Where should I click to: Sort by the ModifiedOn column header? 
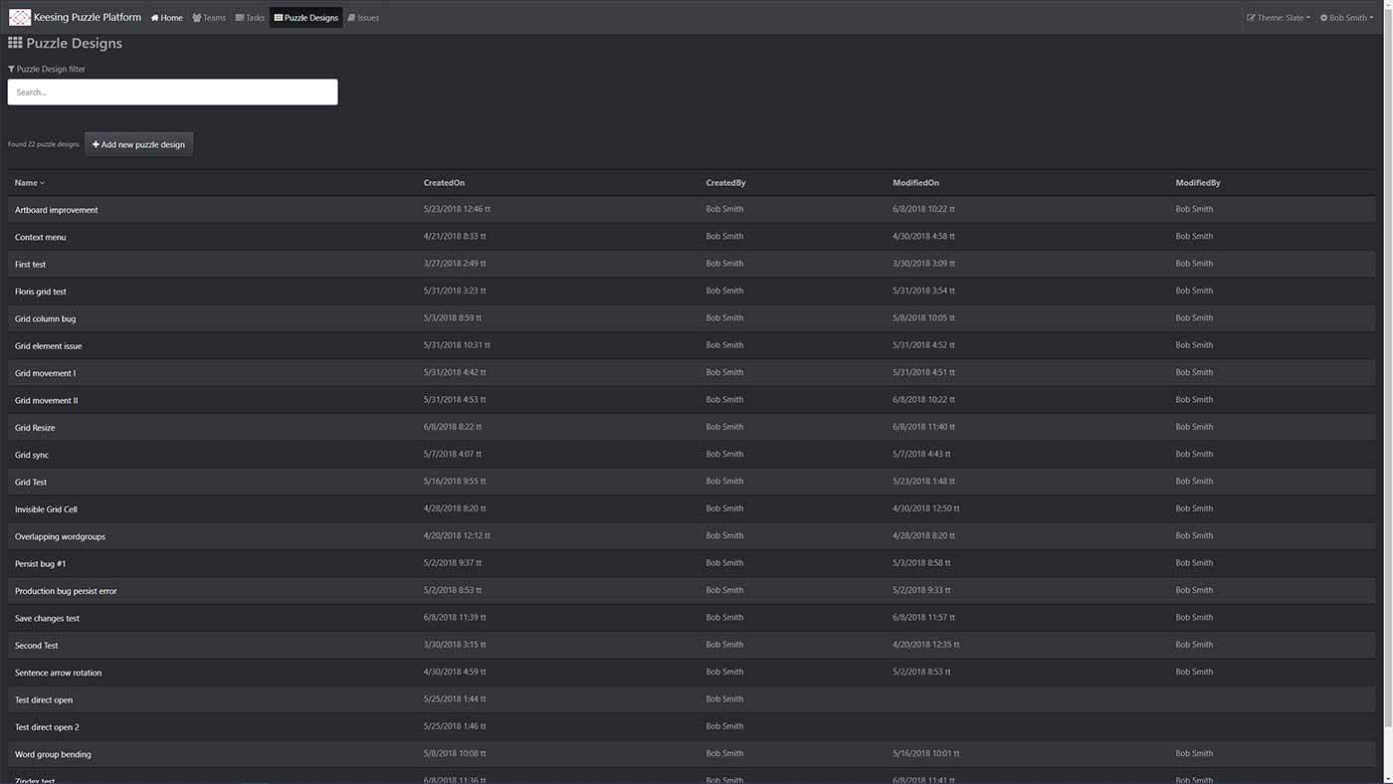click(915, 183)
